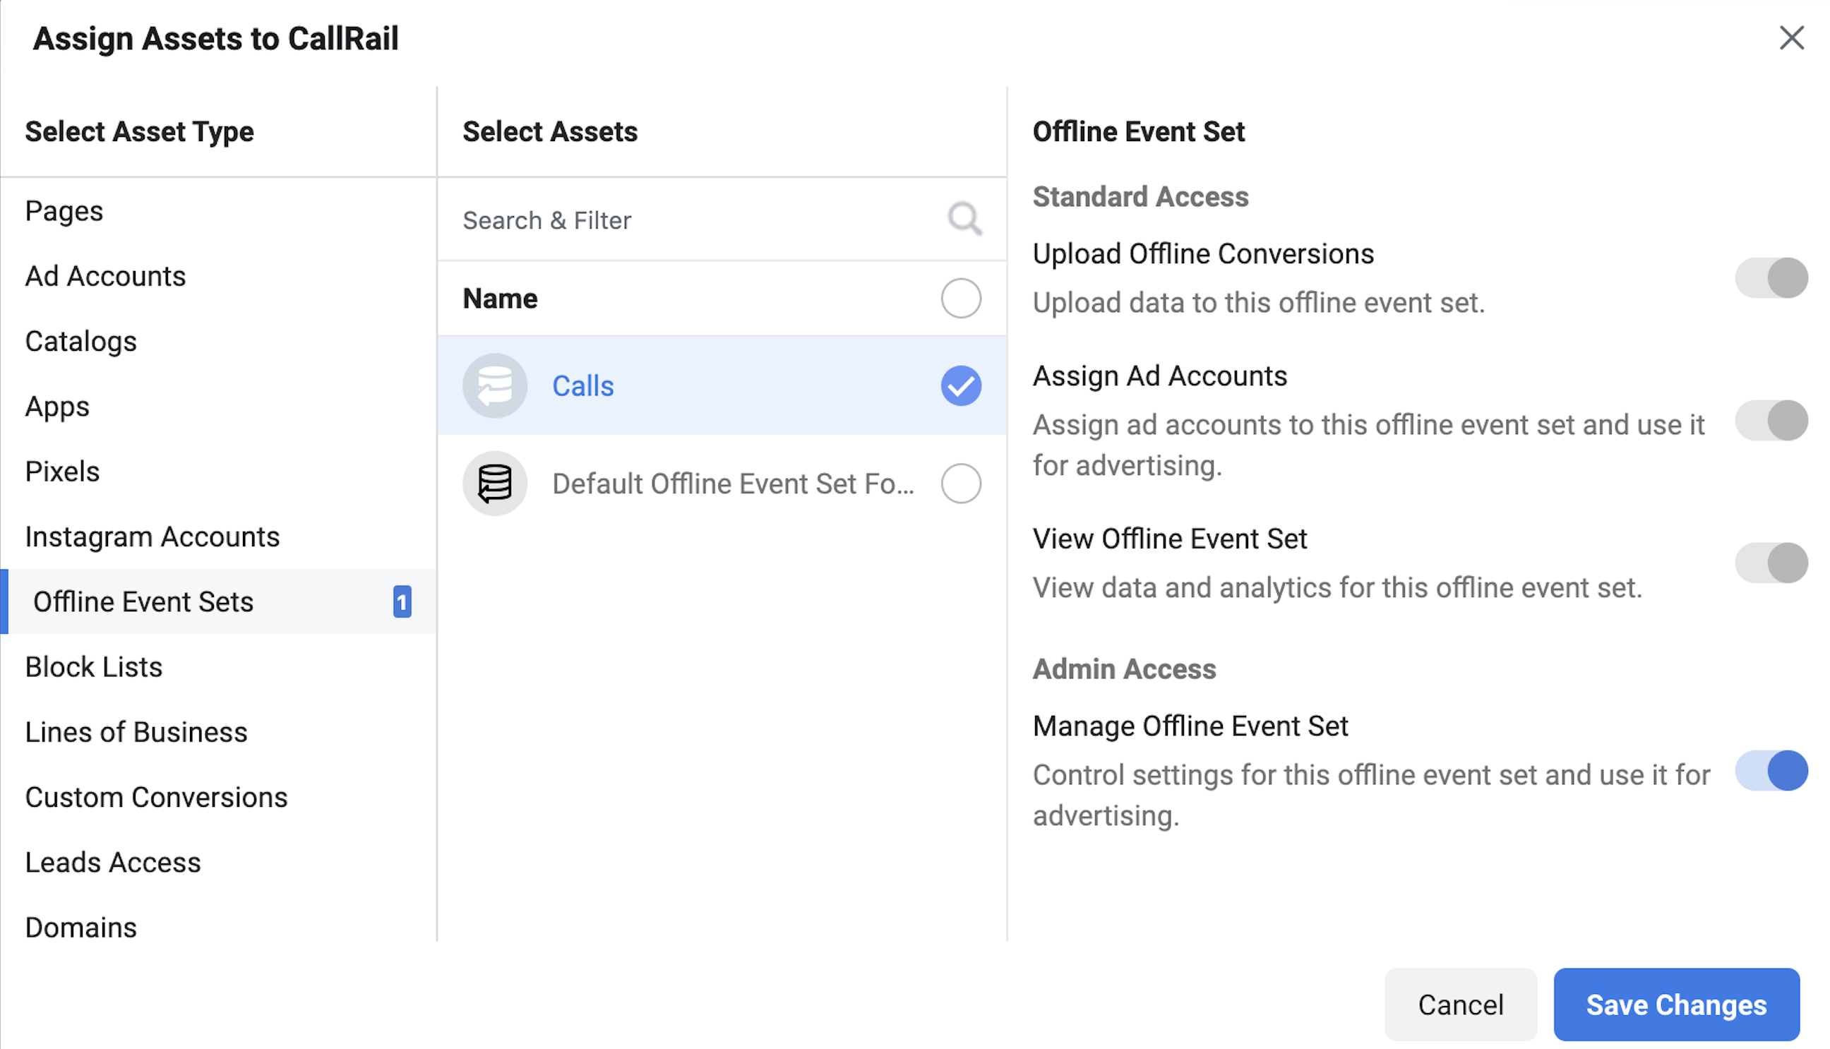
Task: Click the Standard Access heading
Action: click(1140, 197)
